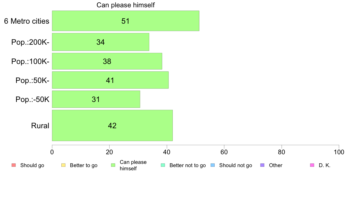The height and width of the screenshot is (215, 347).
Task: Click the pink D. K. legend swatch
Action: click(312, 165)
